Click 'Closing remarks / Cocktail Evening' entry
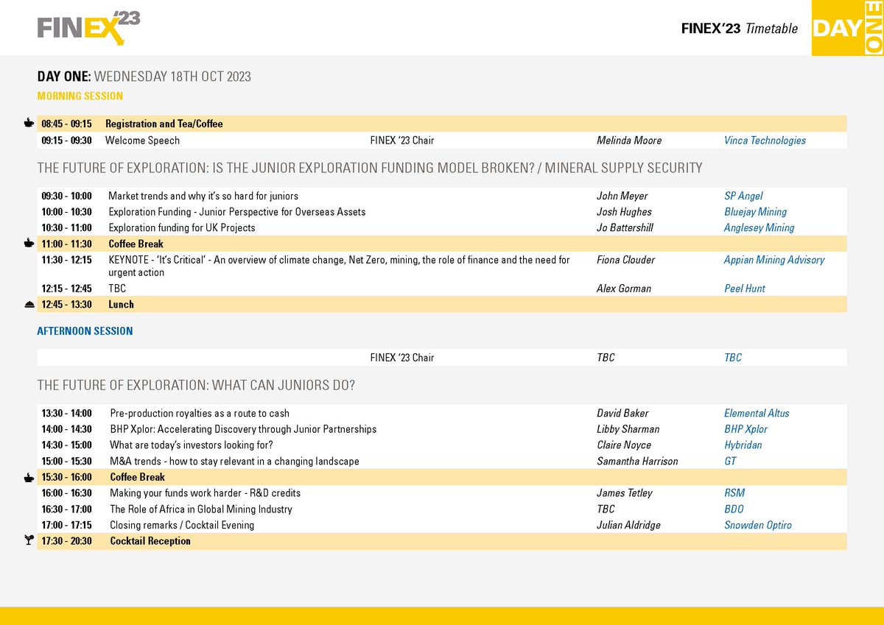 tap(182, 526)
